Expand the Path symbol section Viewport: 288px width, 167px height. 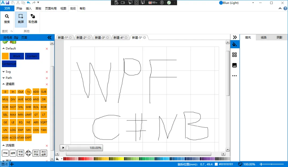3,78
